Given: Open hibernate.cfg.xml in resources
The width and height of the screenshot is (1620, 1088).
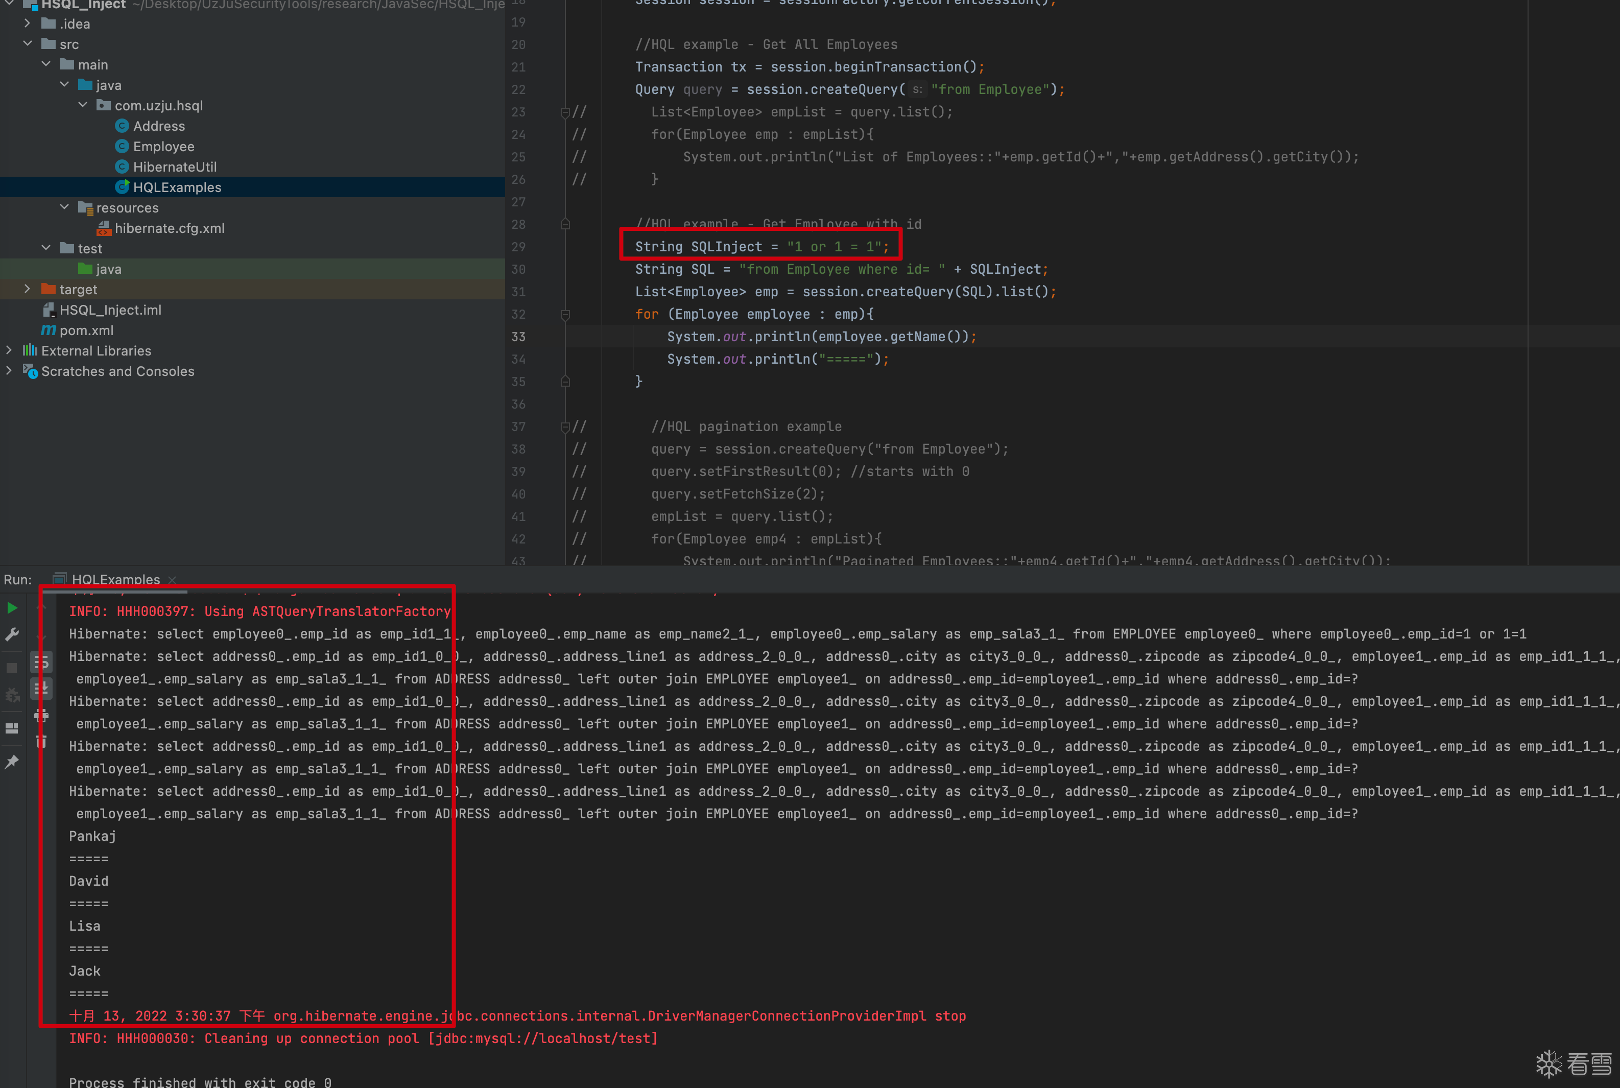Looking at the screenshot, I should coord(169,228).
